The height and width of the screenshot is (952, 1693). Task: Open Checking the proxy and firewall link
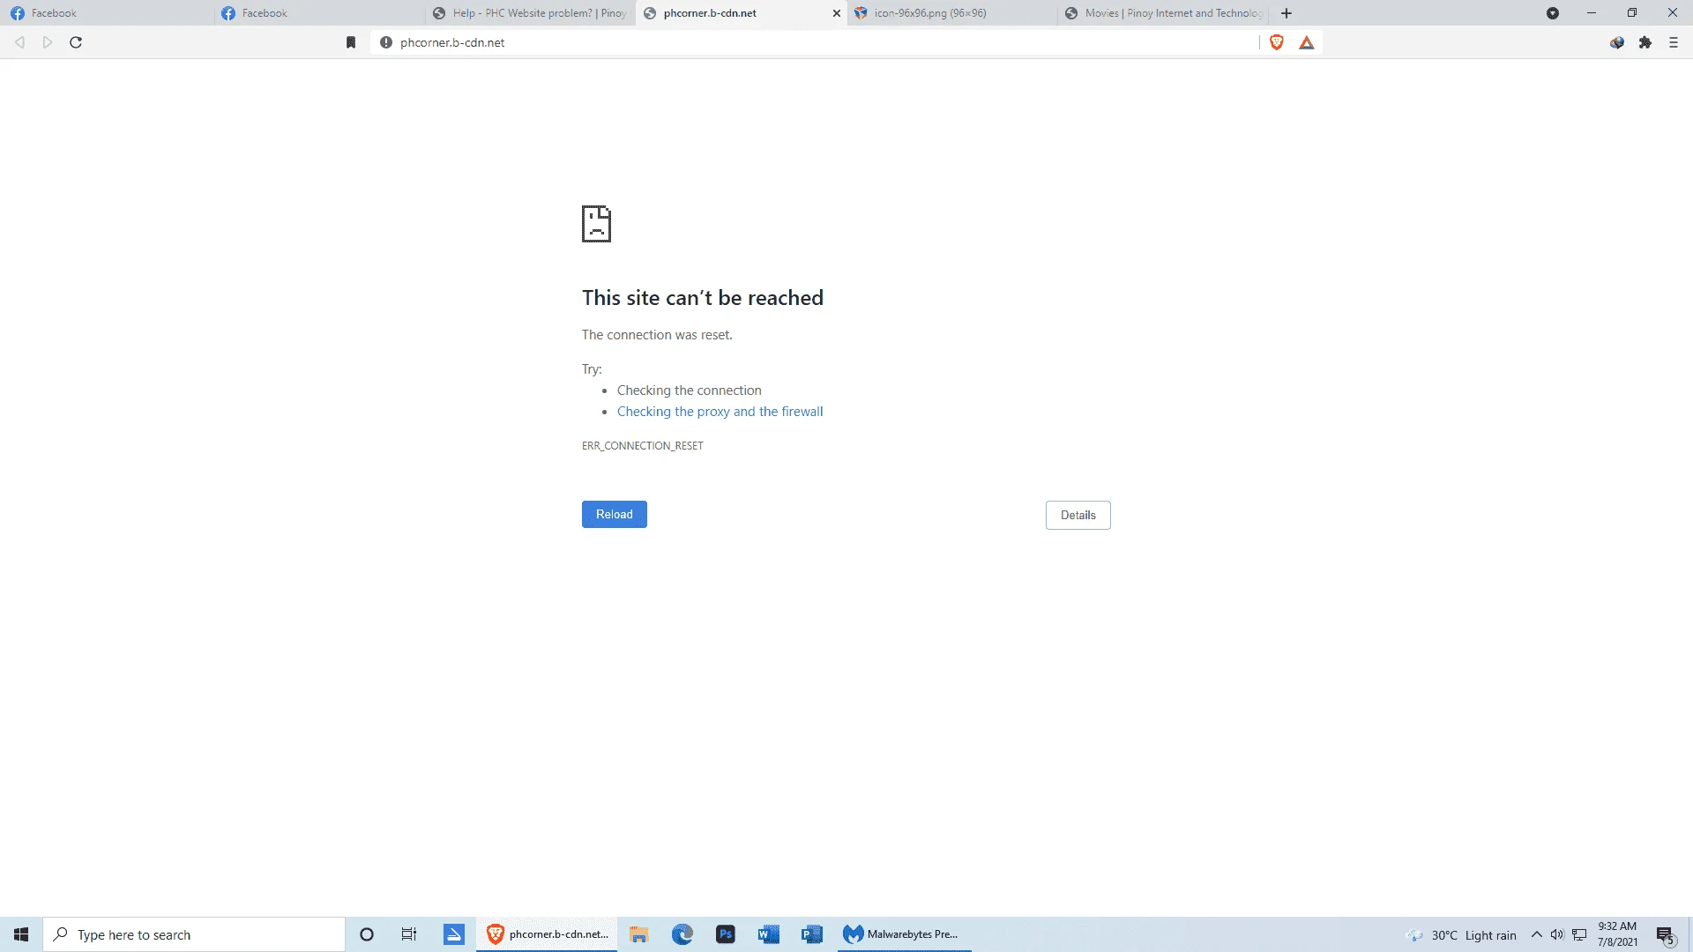pyautogui.click(x=720, y=412)
